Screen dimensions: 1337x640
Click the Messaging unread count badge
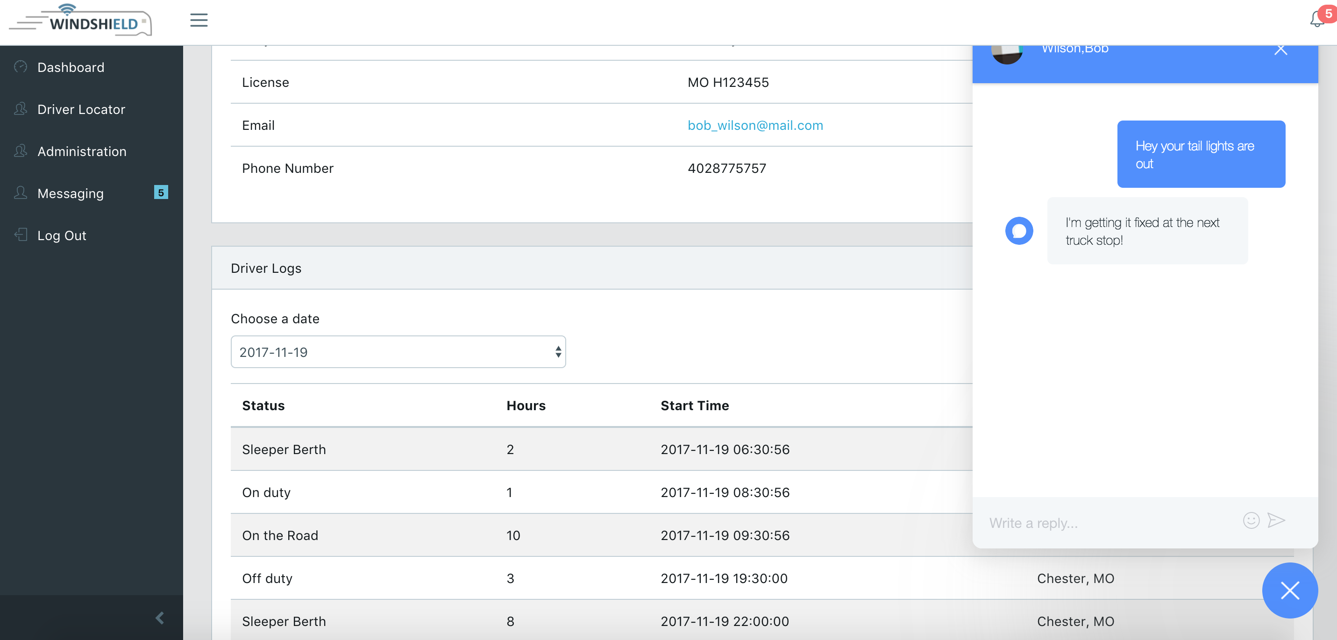tap(161, 192)
